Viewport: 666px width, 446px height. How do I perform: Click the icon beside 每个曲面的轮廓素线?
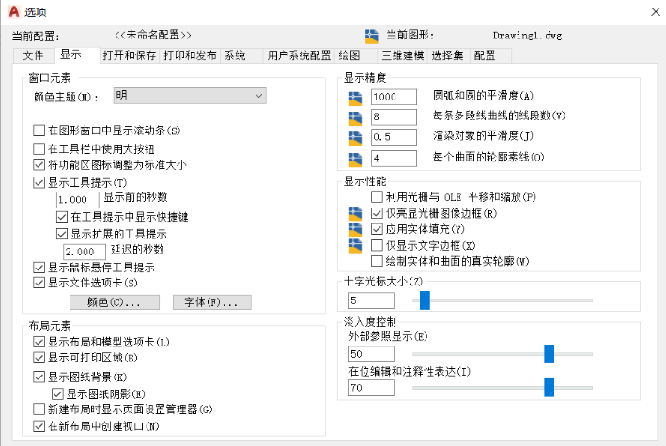(355, 159)
